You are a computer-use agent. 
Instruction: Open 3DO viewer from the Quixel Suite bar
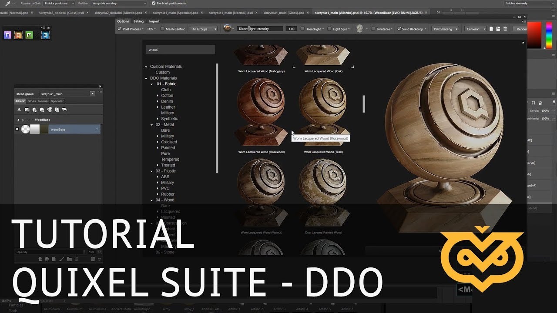pyautogui.click(x=46, y=35)
